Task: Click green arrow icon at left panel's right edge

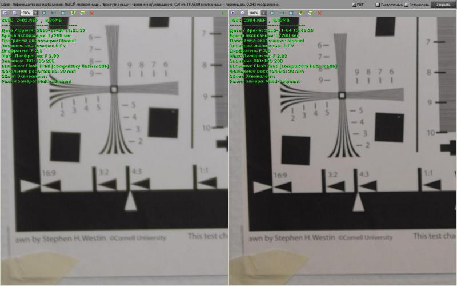Action: [x=223, y=13]
